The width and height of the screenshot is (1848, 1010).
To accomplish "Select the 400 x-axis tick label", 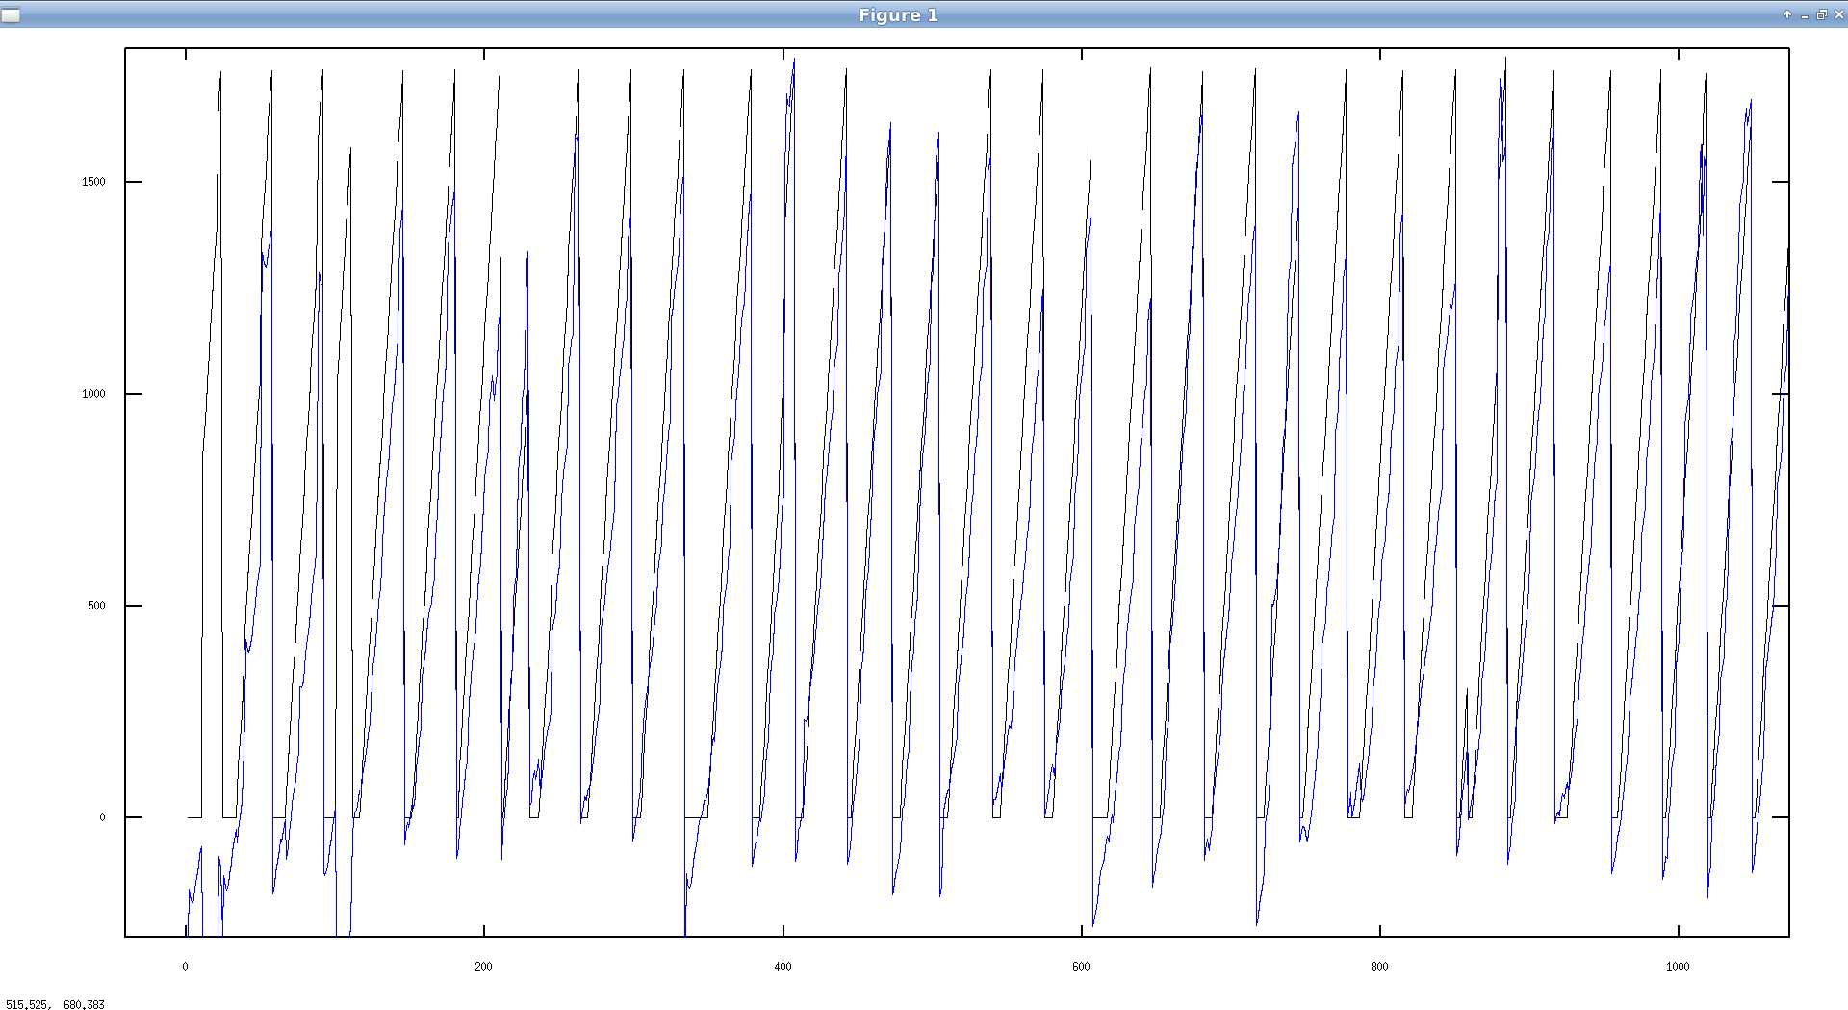I will tap(783, 967).
